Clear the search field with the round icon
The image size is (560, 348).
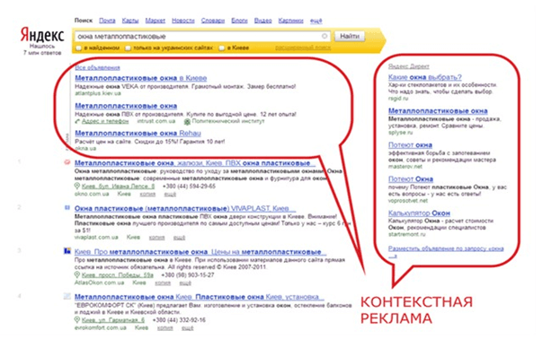tap(324, 36)
